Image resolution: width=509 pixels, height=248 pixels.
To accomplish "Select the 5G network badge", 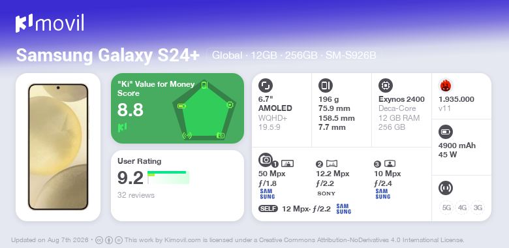I will click(446, 208).
